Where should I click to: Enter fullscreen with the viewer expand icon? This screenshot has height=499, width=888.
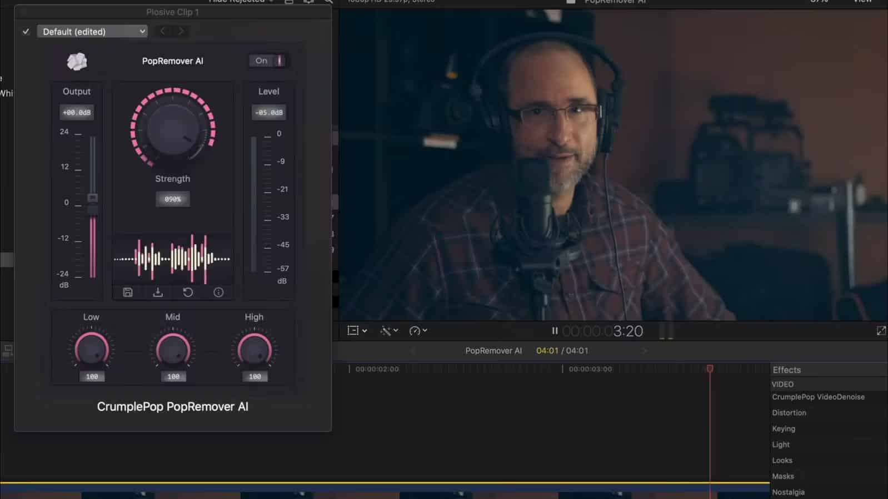[x=881, y=331]
